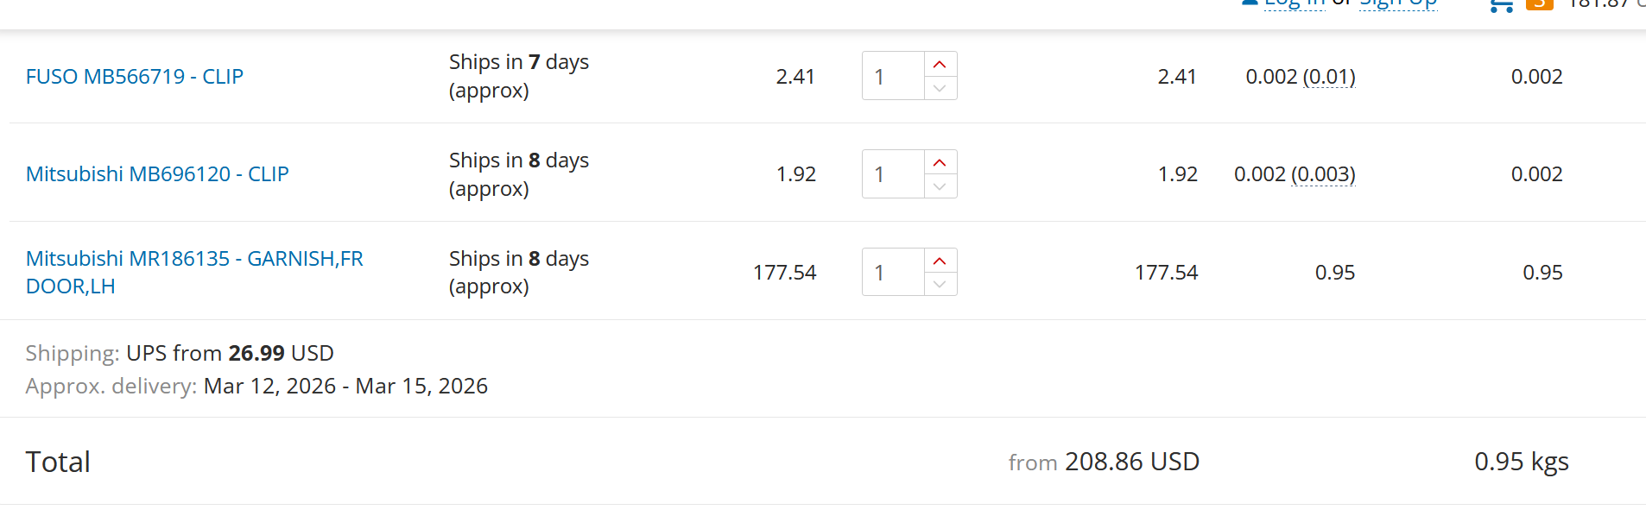Image resolution: width=1646 pixels, height=516 pixels.
Task: Open FUSO MB566719 - CLIP product page
Action: [x=135, y=77]
